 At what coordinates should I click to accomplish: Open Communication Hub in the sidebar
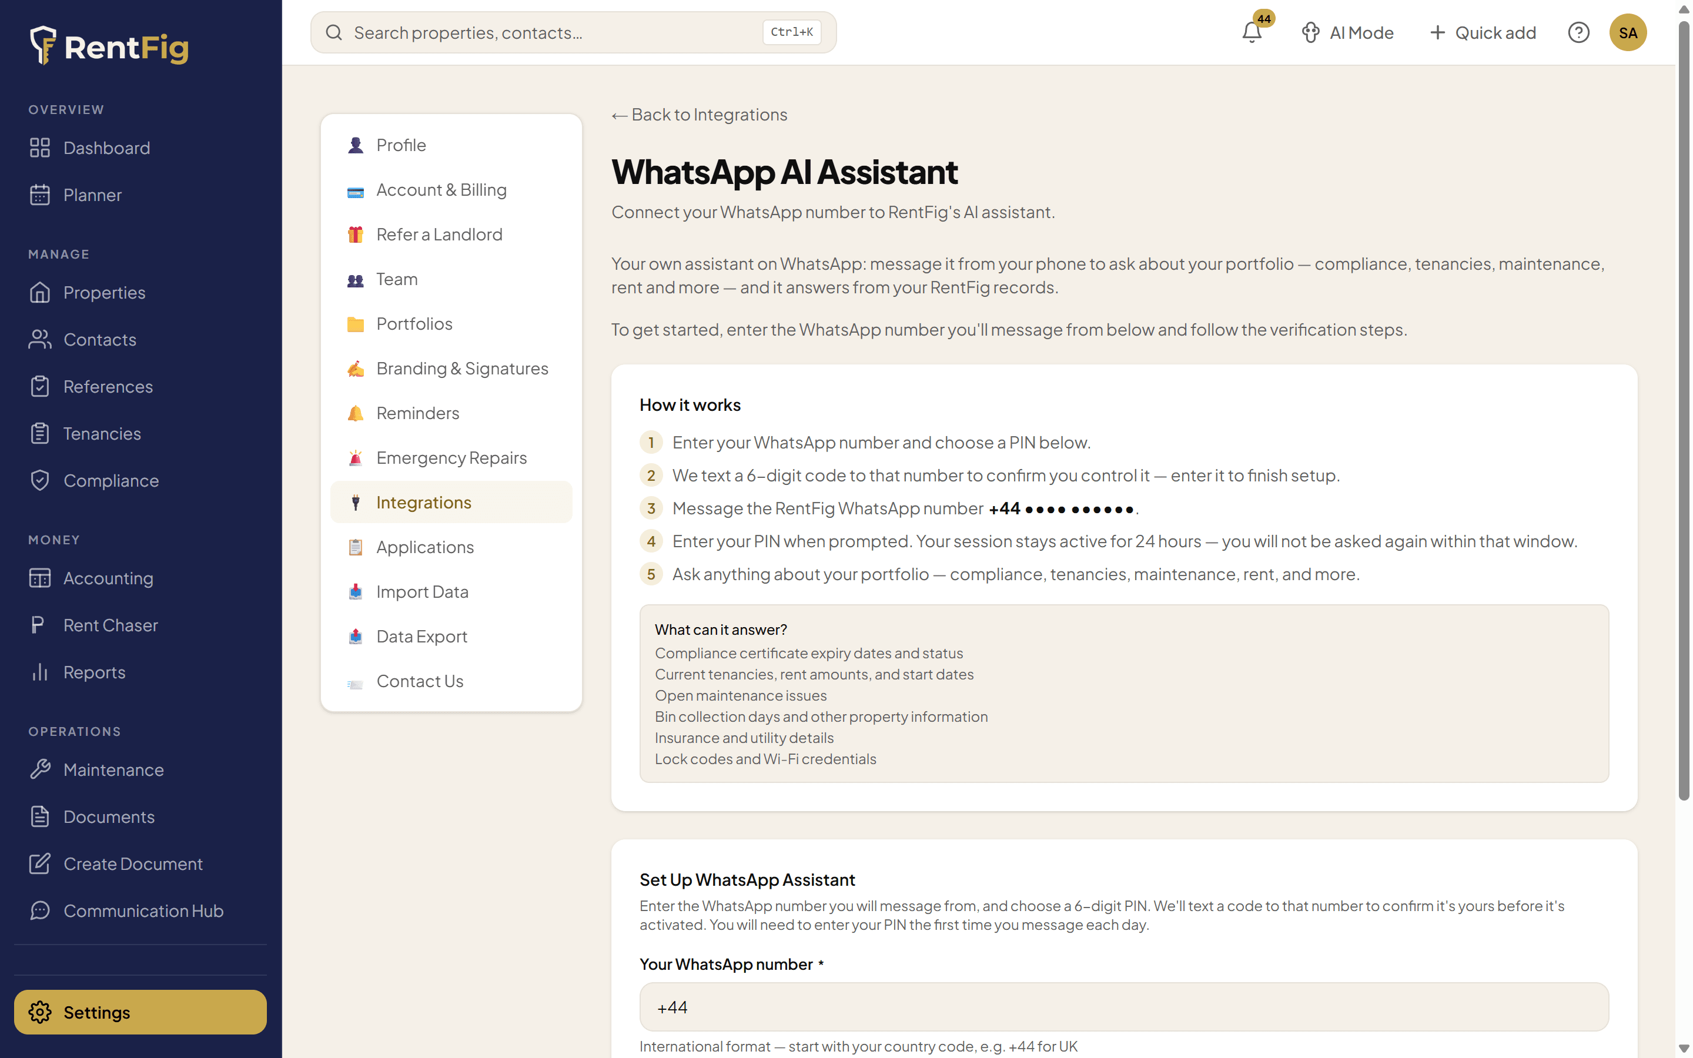(140, 910)
